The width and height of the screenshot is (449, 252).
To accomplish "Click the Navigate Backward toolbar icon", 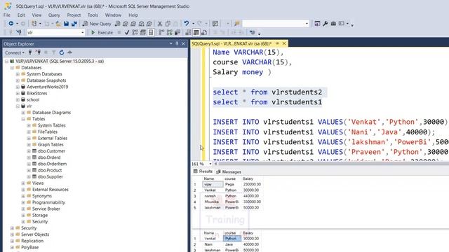I will [x=11, y=24].
